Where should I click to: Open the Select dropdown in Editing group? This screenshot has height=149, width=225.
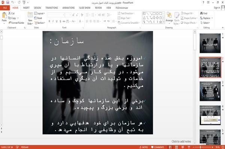tap(205, 23)
